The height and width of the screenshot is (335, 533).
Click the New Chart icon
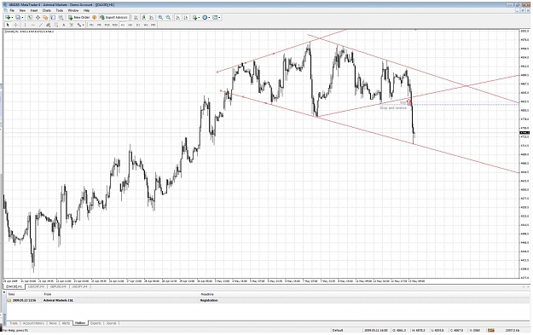pos(8,17)
